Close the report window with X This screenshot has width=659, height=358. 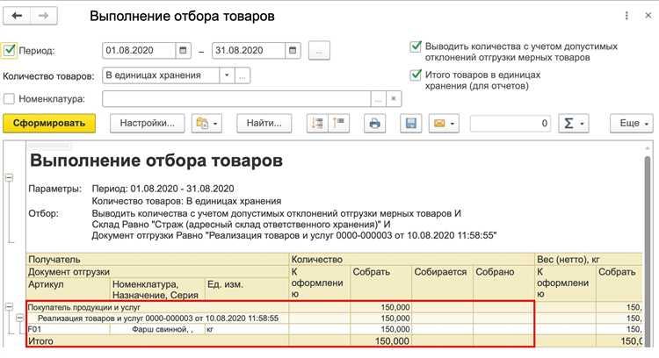click(x=648, y=16)
